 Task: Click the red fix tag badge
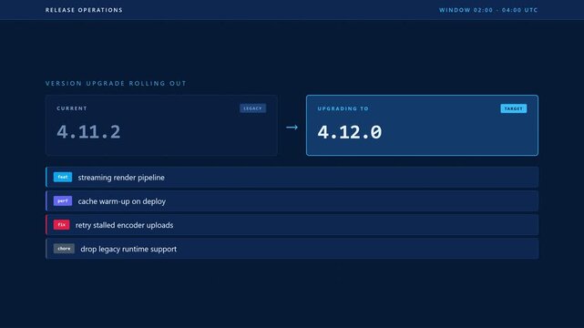pos(61,225)
